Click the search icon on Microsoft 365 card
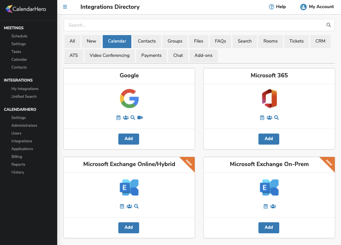 pyautogui.click(x=276, y=118)
